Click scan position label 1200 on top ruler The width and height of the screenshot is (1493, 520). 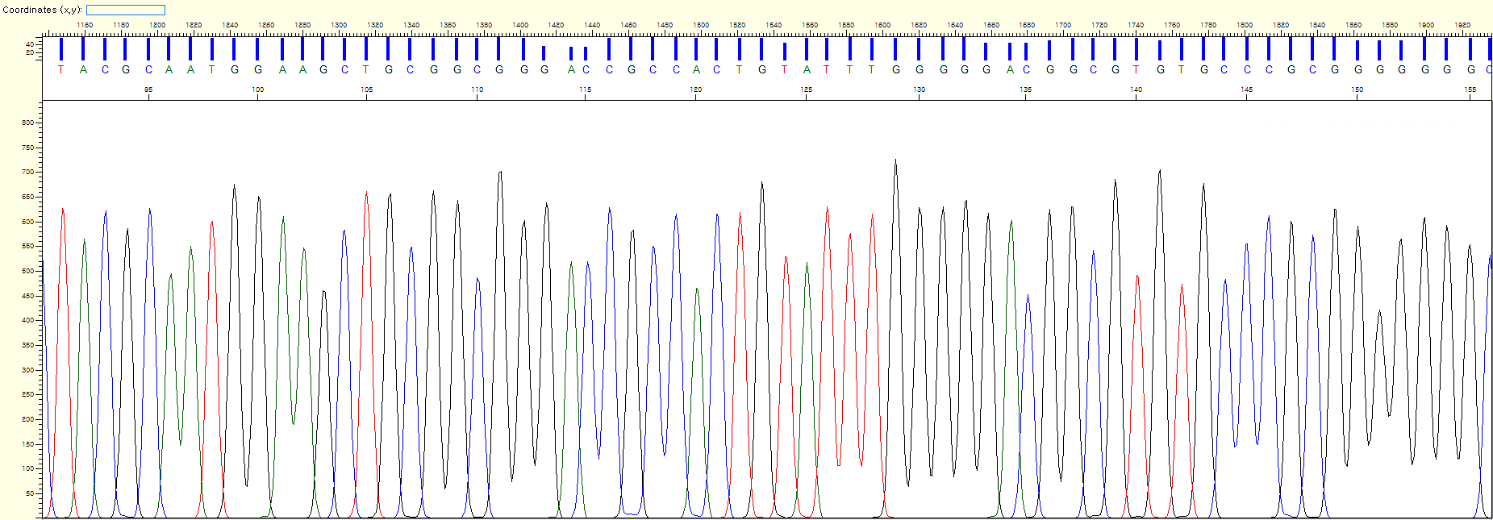tap(157, 25)
